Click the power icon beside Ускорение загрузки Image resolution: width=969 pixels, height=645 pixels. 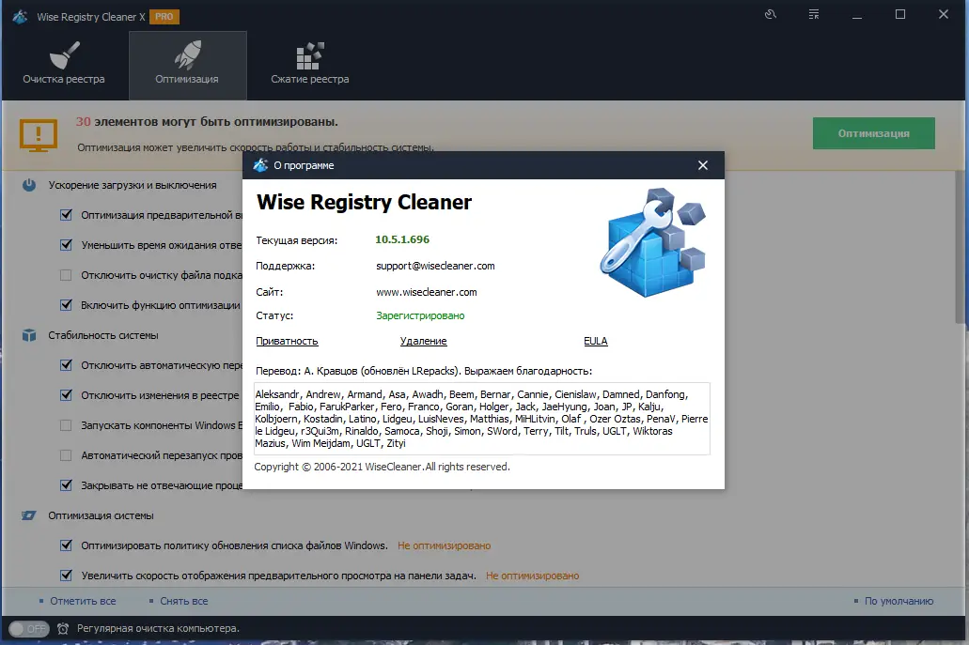coord(29,185)
